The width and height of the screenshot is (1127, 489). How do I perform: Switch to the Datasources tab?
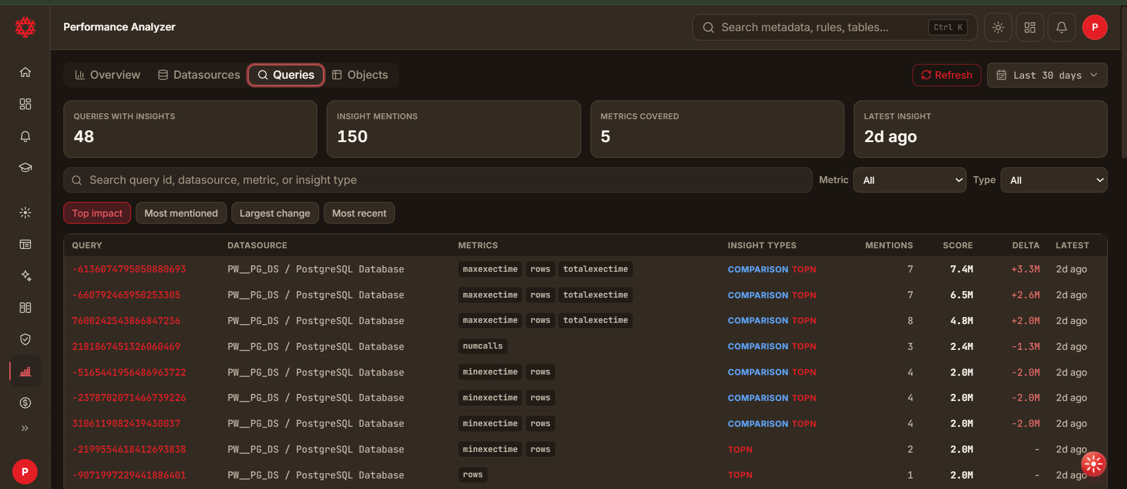pyautogui.click(x=199, y=75)
